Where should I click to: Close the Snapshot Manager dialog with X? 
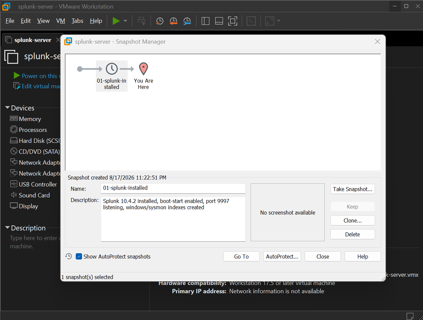[377, 42]
